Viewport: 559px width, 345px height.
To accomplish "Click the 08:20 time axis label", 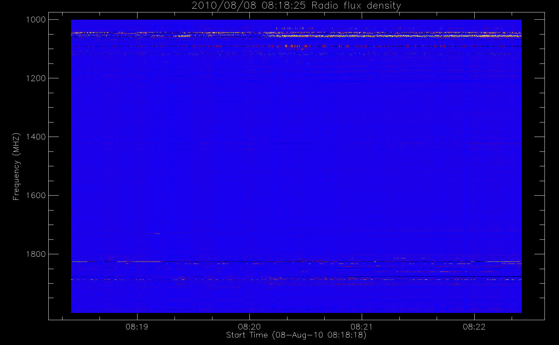I will [249, 327].
